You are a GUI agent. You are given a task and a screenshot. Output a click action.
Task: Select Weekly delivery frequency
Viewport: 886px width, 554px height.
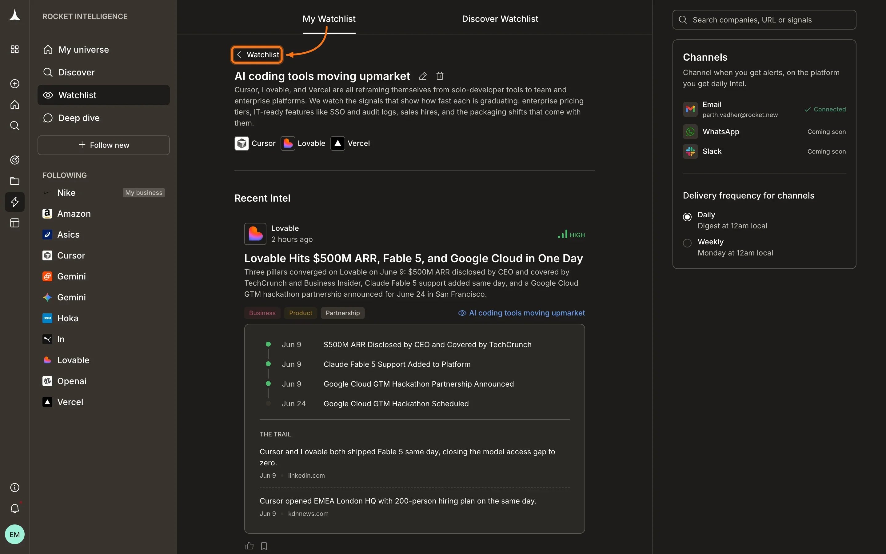(x=687, y=243)
